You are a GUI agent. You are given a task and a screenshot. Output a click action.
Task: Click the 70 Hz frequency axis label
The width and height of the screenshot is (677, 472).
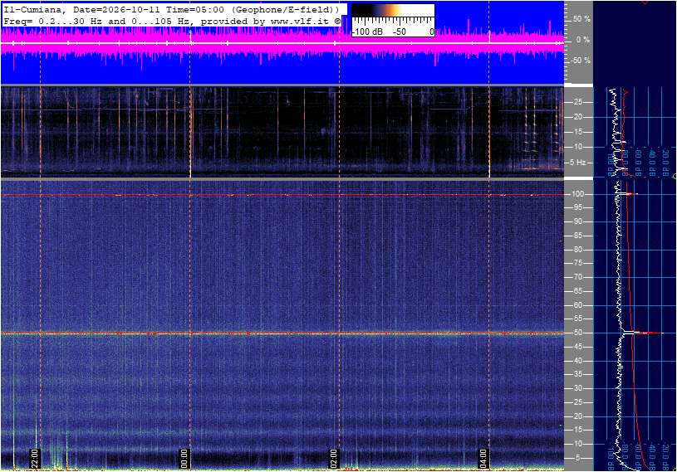point(577,277)
